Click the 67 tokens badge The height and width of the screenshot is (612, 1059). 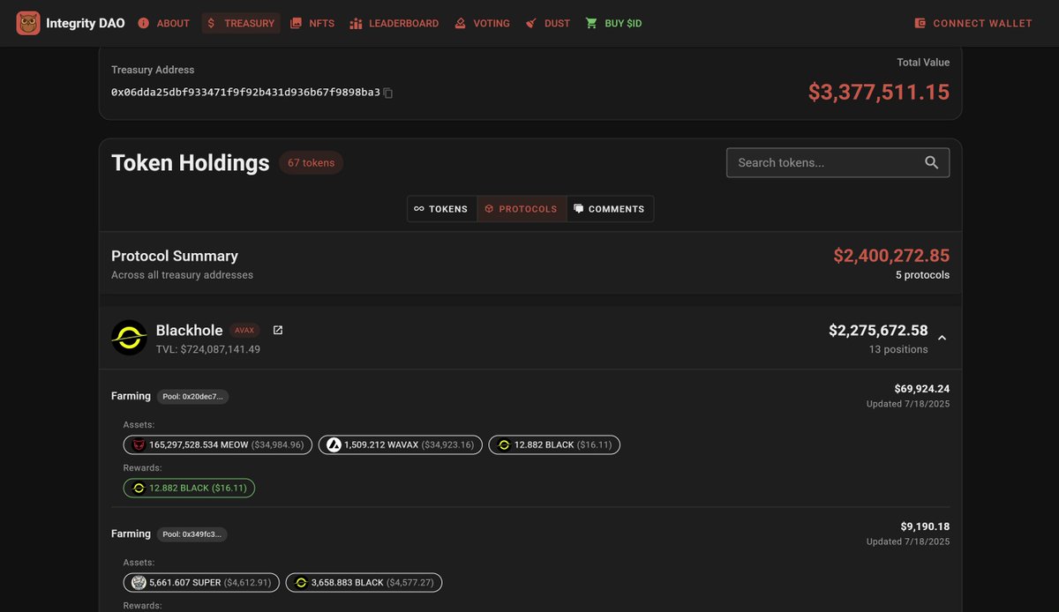(311, 162)
